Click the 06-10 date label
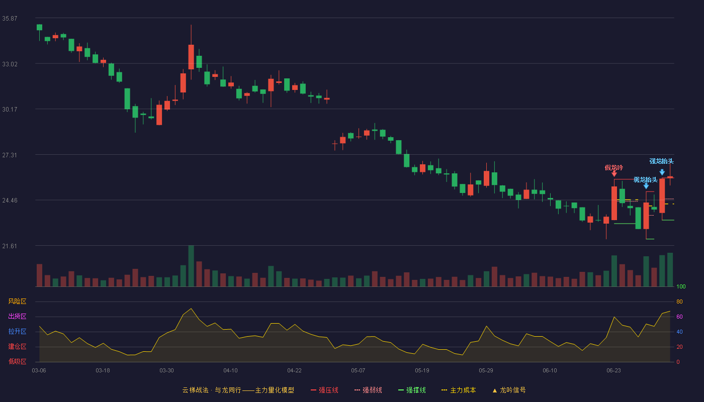This screenshot has width=704, height=402. [550, 370]
